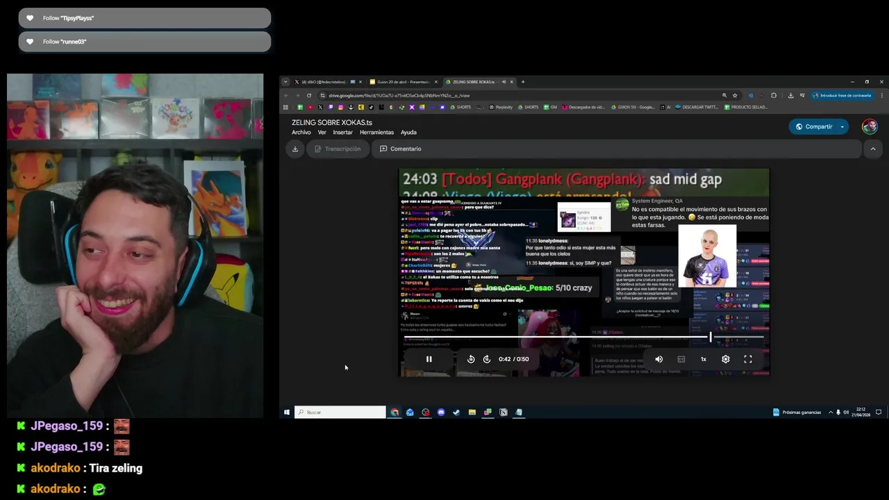Open Windows Start menu

pyautogui.click(x=286, y=412)
